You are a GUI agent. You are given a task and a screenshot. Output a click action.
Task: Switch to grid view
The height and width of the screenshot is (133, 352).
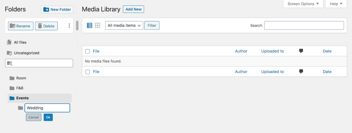[97, 25]
